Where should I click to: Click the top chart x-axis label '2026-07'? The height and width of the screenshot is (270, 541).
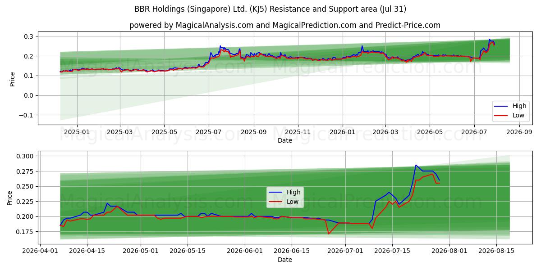pos(474,132)
